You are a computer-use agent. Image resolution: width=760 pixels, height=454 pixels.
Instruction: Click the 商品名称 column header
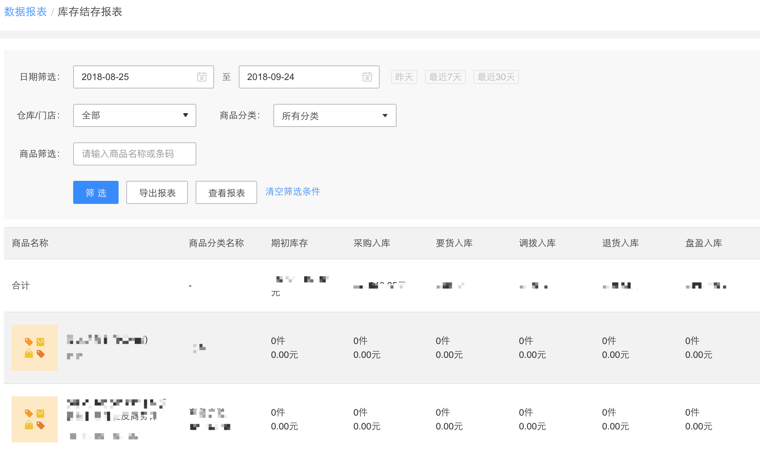[30, 243]
